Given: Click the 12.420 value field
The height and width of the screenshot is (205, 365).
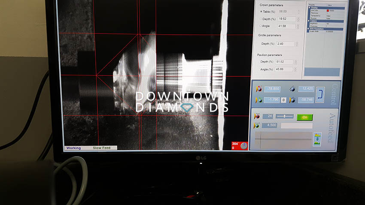Looking at the screenshot, I should point(306,89).
